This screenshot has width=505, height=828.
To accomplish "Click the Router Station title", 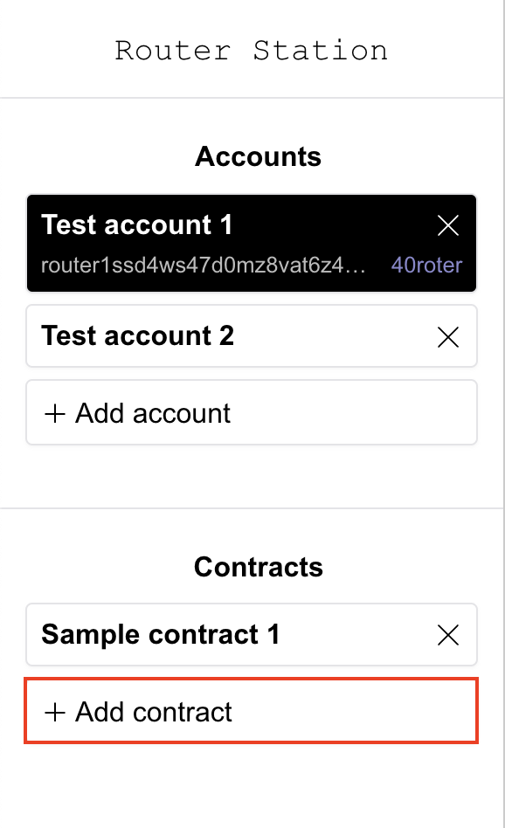I will [252, 51].
